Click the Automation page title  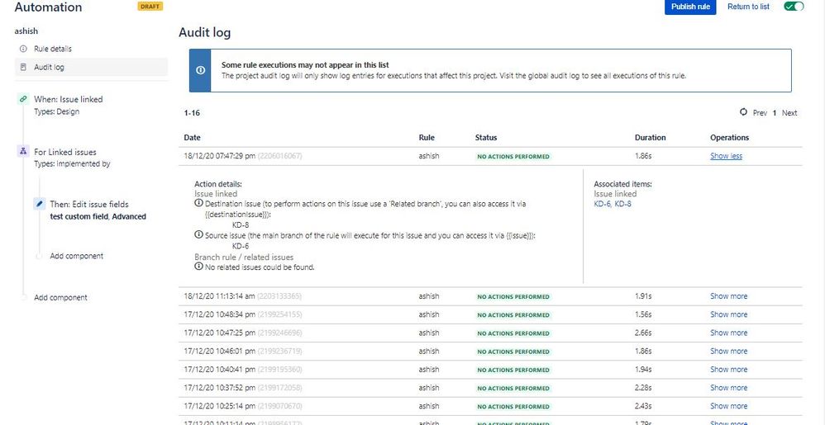pyautogui.click(x=49, y=7)
